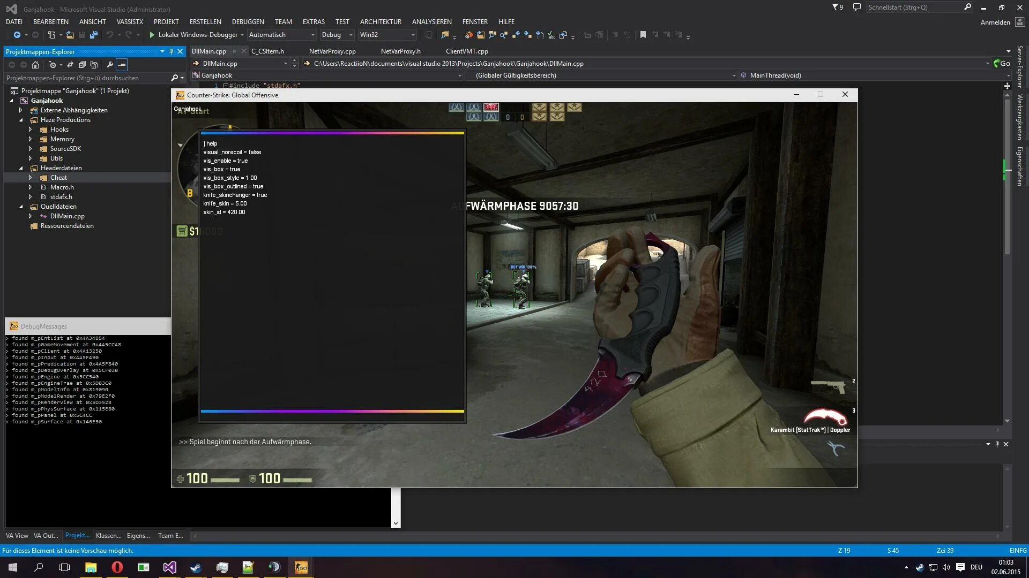The width and height of the screenshot is (1029, 578).
Task: Click the Anmelden sign-in link
Action: coord(995,22)
